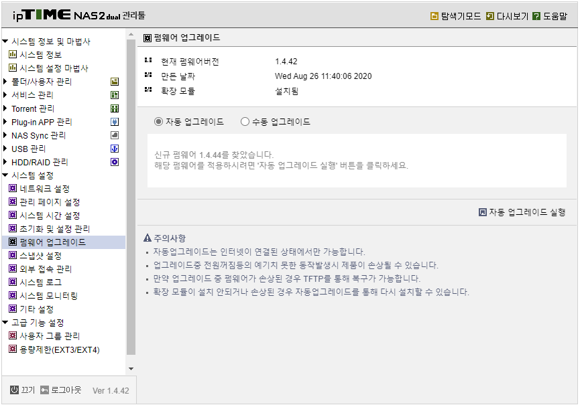
Task: Click the icon beside 네트워크 설정
Action: coord(13,188)
